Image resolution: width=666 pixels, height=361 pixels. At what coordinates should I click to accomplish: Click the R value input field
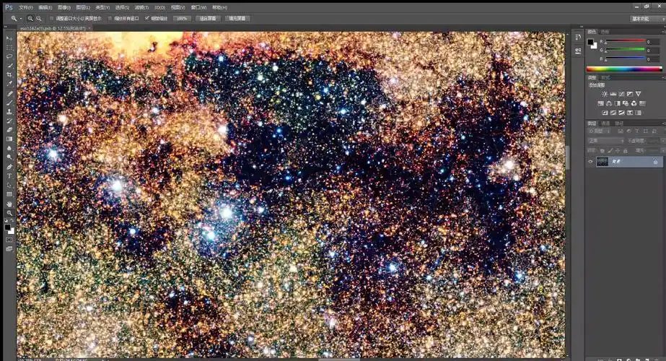coord(653,42)
